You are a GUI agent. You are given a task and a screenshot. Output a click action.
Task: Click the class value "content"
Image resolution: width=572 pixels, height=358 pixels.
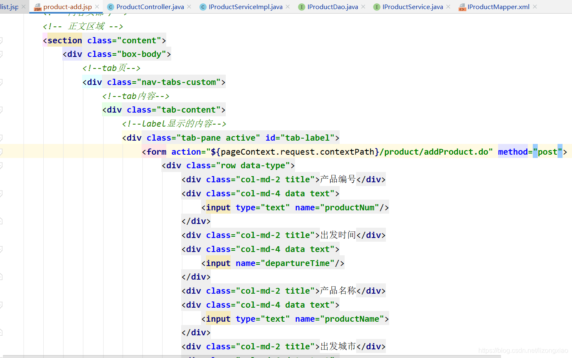point(139,40)
